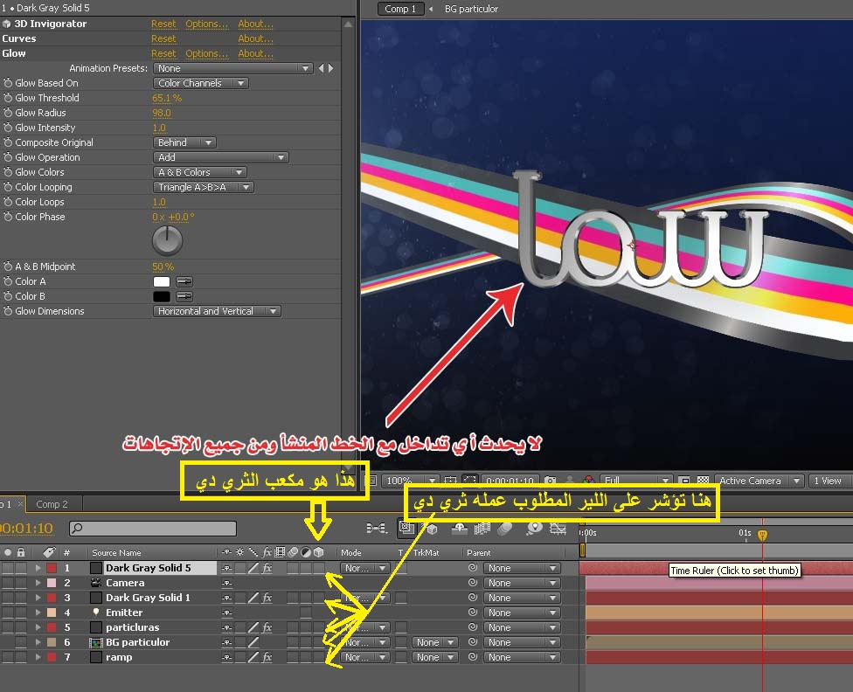This screenshot has height=692, width=853.
Task: Enable frame blending icon in timeline toolbar
Action: coord(482,529)
